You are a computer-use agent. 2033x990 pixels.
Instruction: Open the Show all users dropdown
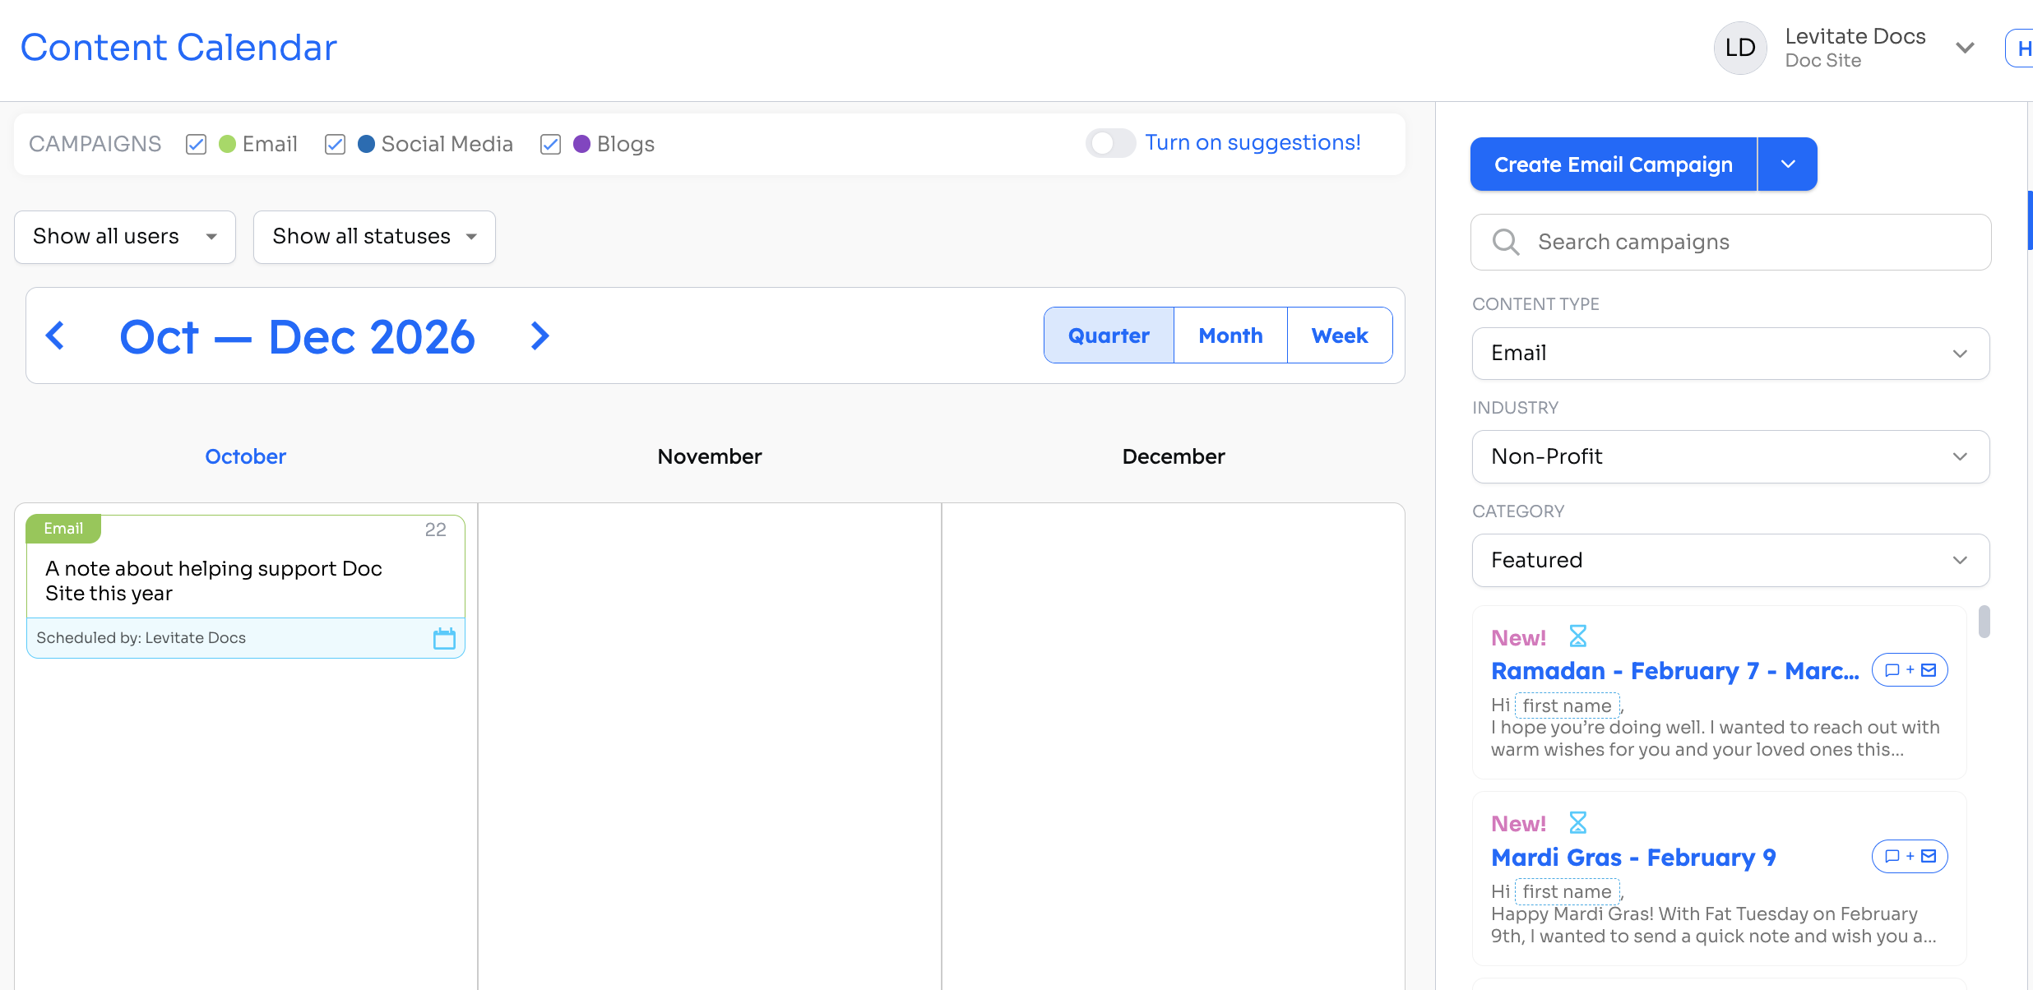click(x=125, y=237)
